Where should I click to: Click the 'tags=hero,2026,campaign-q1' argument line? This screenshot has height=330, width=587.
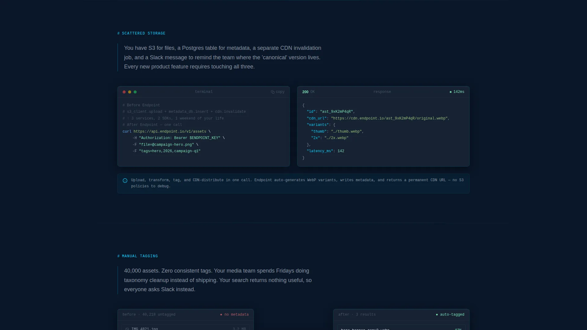(x=167, y=151)
